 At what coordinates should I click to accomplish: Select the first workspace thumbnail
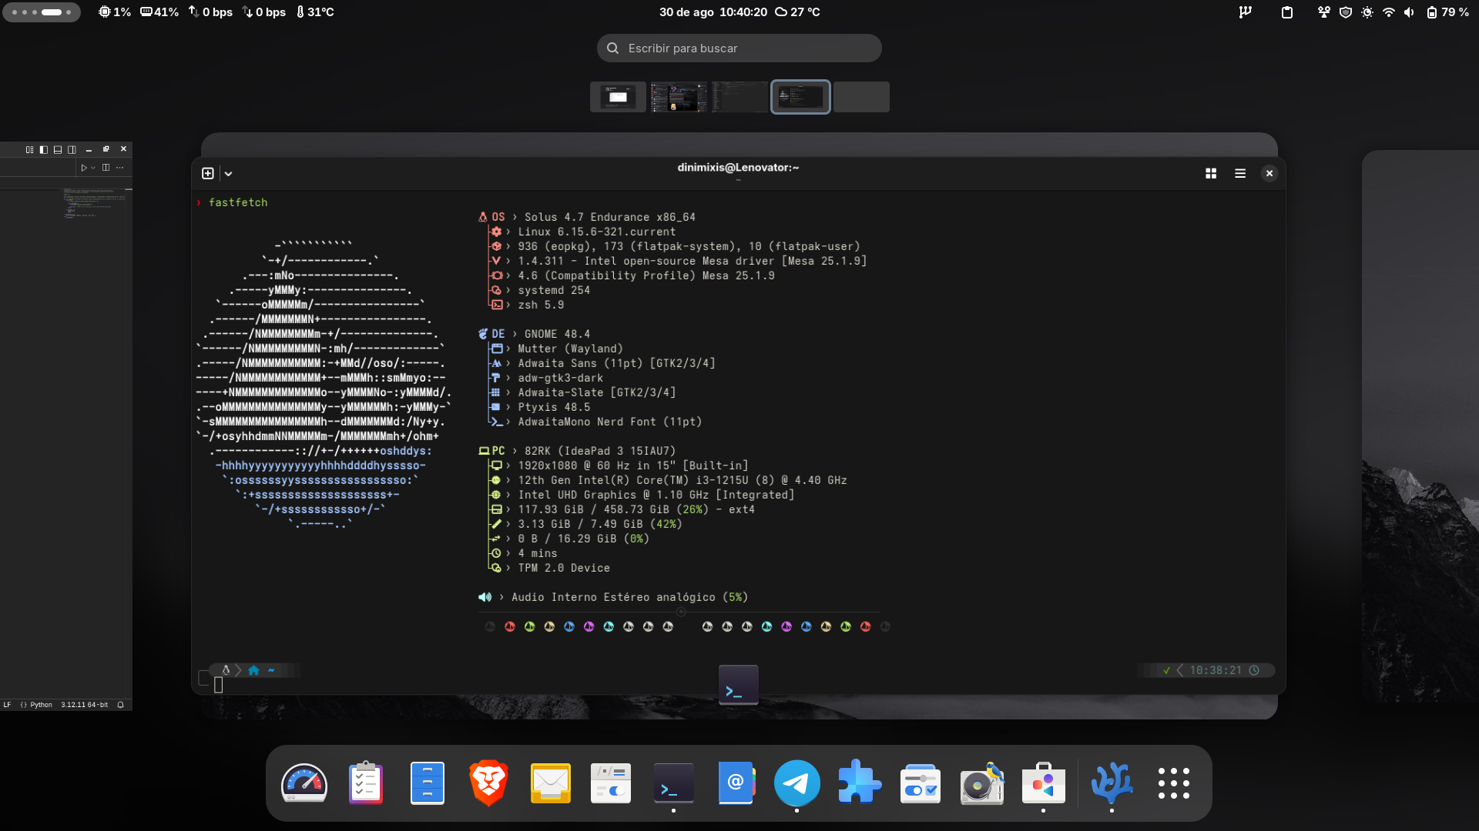click(x=618, y=97)
